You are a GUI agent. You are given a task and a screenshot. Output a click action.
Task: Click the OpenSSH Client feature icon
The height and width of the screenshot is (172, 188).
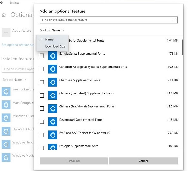[x=6, y=131]
